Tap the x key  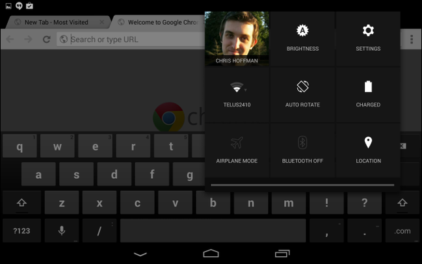coord(99,202)
